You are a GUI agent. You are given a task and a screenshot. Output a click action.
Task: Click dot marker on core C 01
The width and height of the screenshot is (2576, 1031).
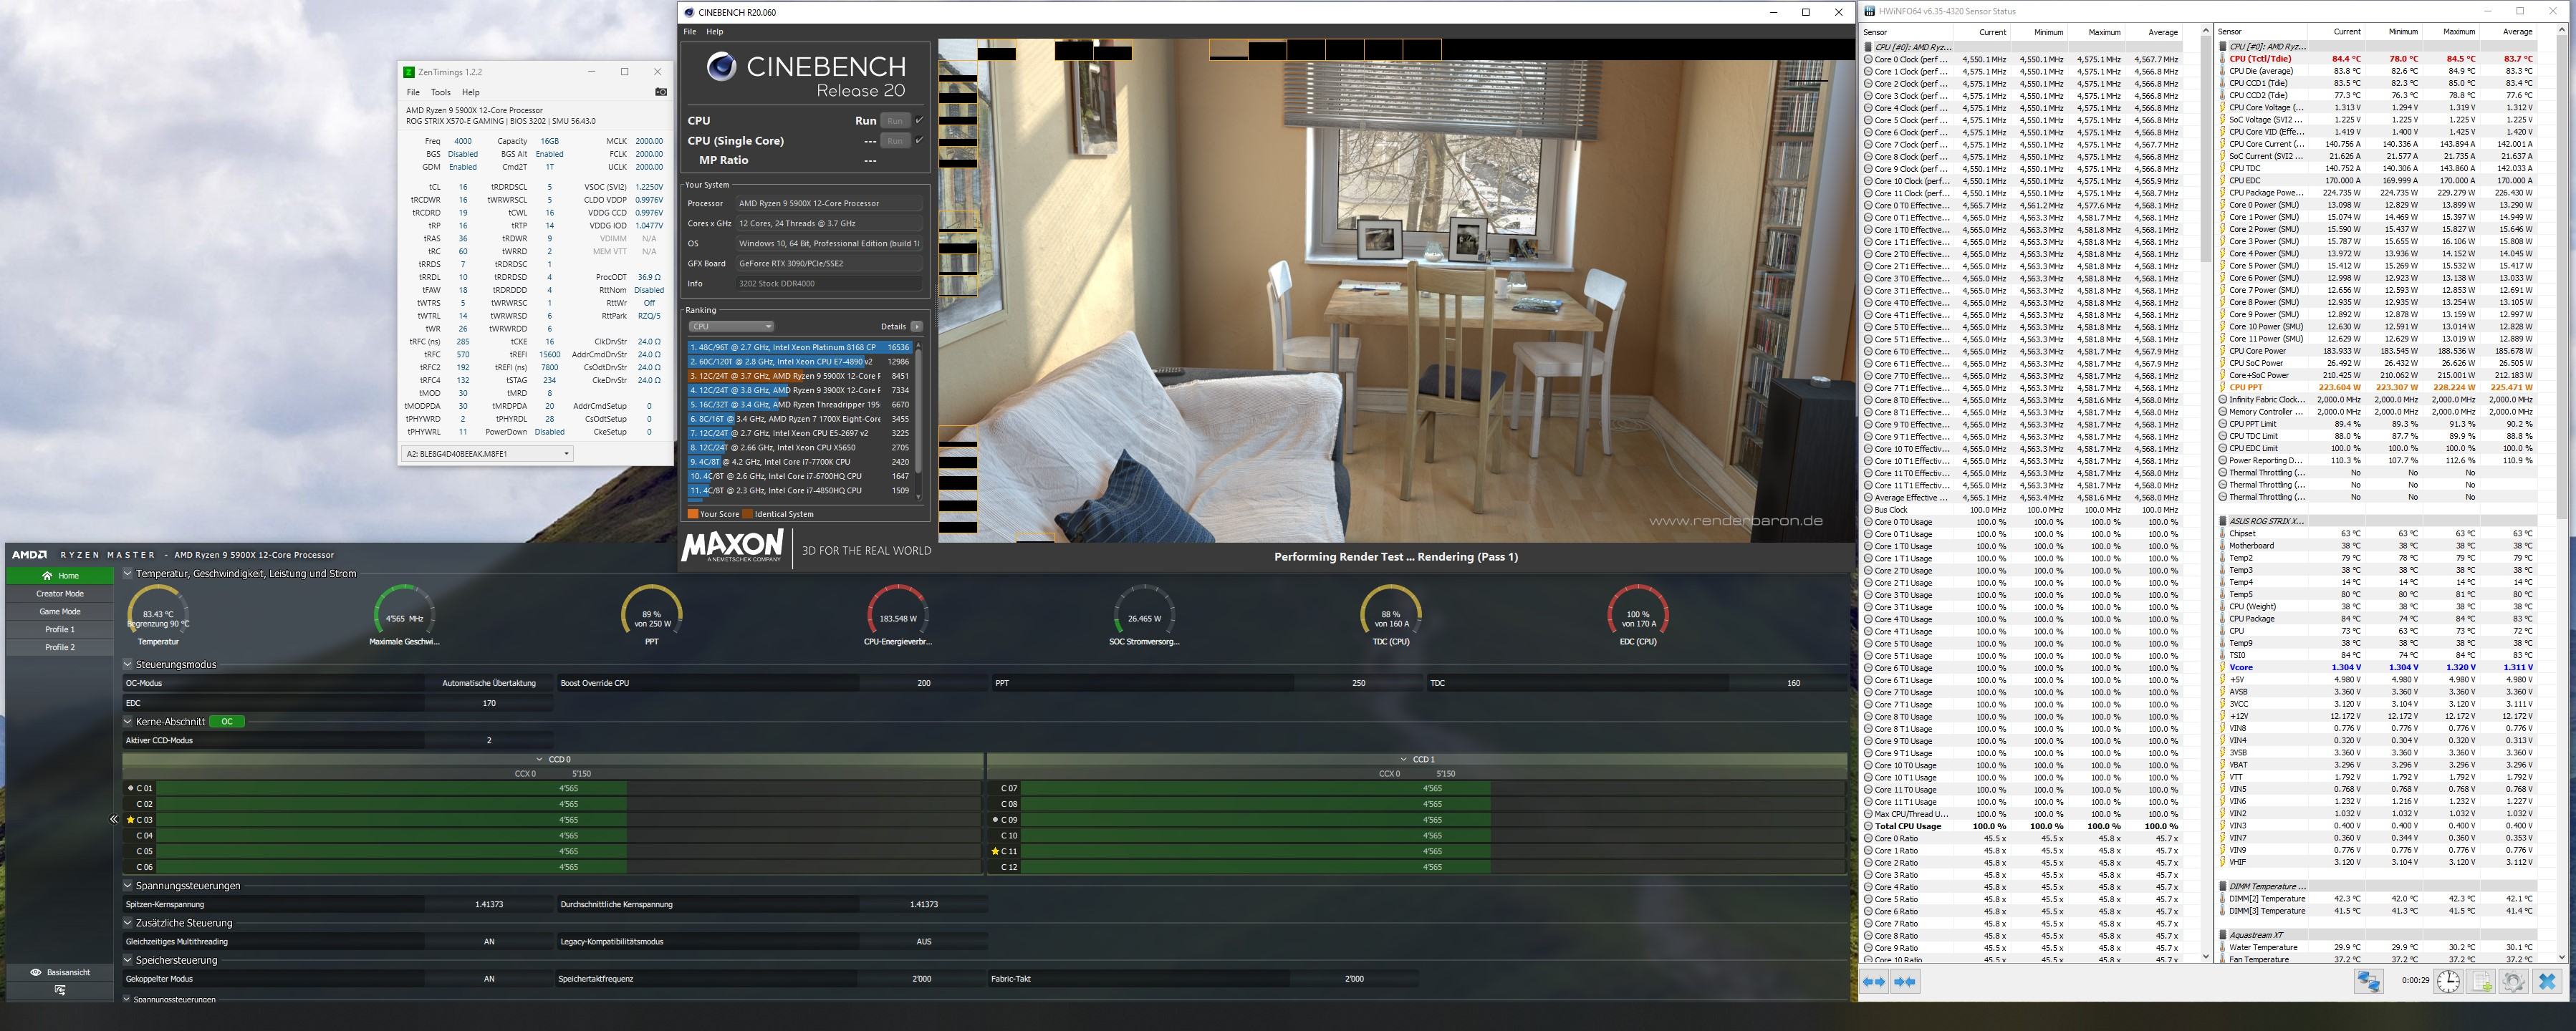[130, 788]
